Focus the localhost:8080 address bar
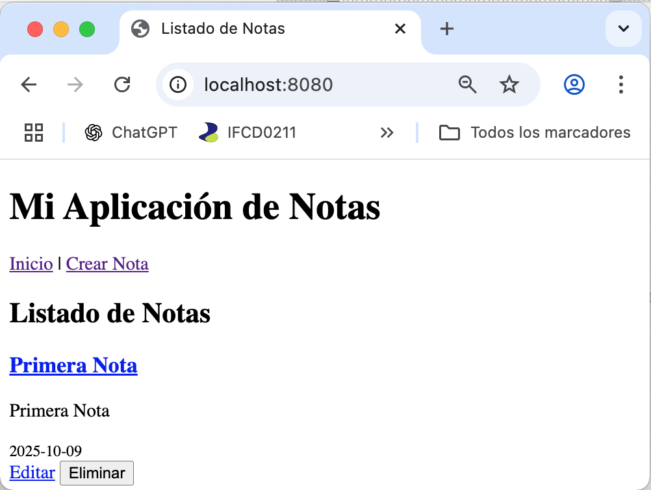Screen dimensions: 651x490 (312, 84)
